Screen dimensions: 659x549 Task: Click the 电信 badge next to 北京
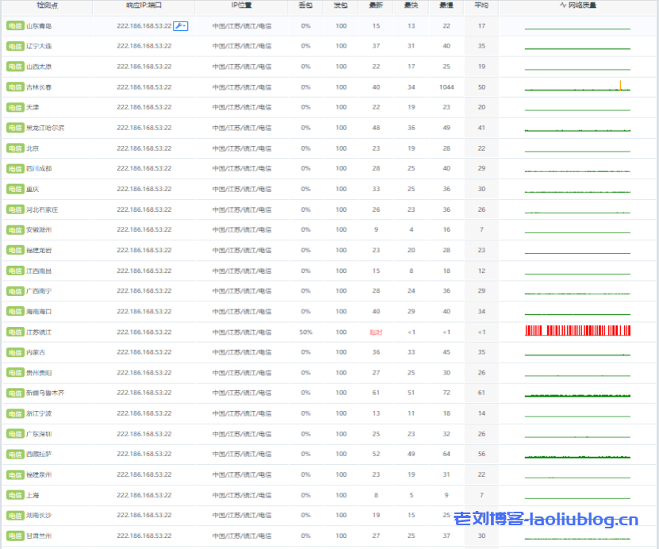click(x=14, y=148)
